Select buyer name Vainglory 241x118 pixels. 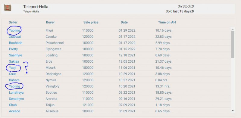(52, 86)
